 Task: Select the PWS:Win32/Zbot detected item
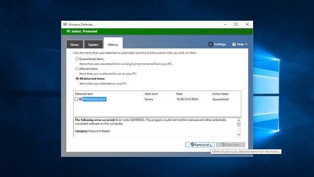[94, 99]
